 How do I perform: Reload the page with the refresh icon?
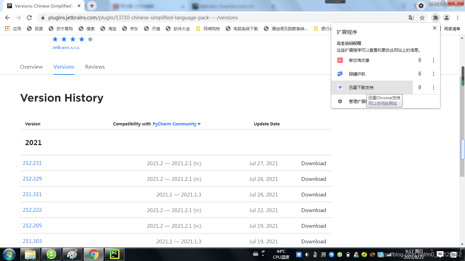[29, 18]
